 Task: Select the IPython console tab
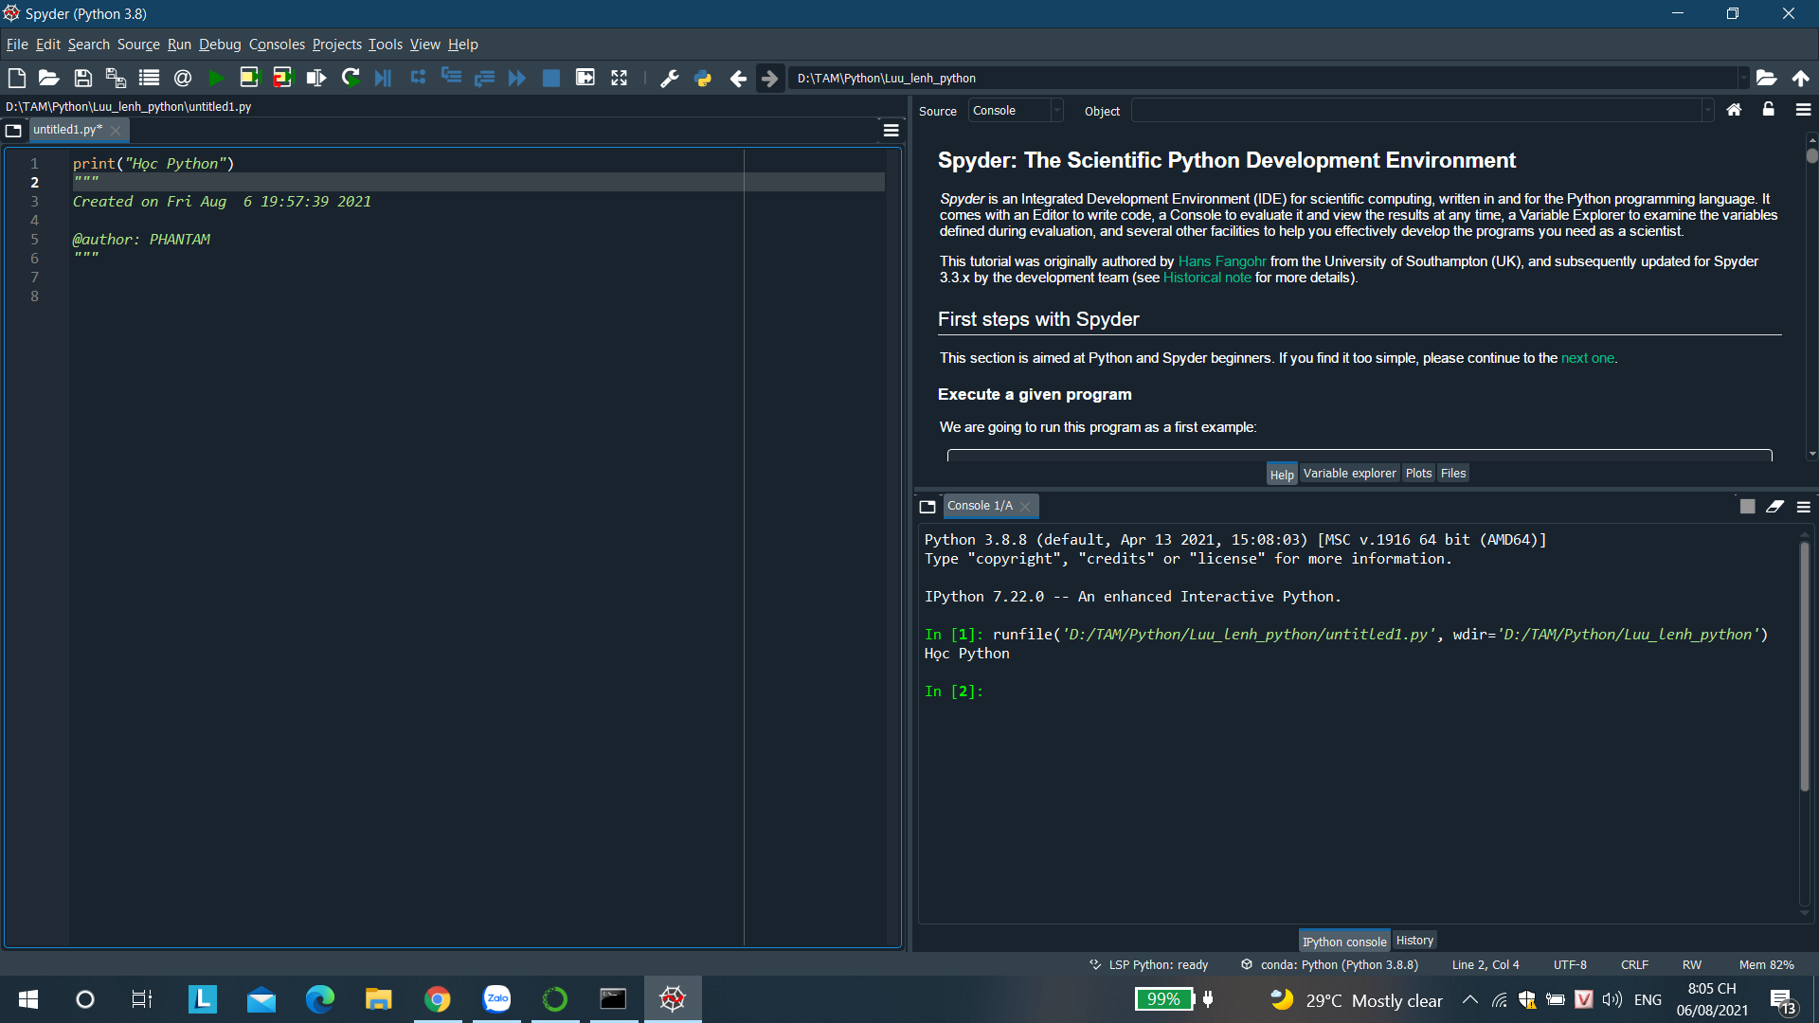(x=1343, y=942)
